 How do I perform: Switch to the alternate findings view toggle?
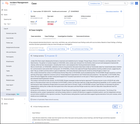[120, 107]
